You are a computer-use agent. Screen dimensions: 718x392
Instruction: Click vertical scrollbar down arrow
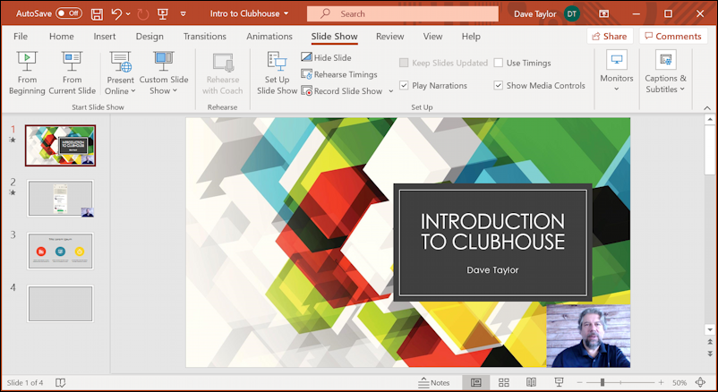click(x=710, y=329)
